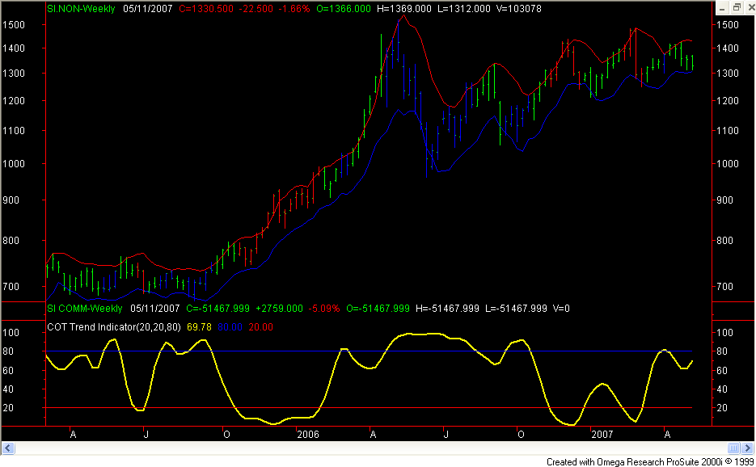
Task: Click the 1000 label on right price axis
Action: 728,164
